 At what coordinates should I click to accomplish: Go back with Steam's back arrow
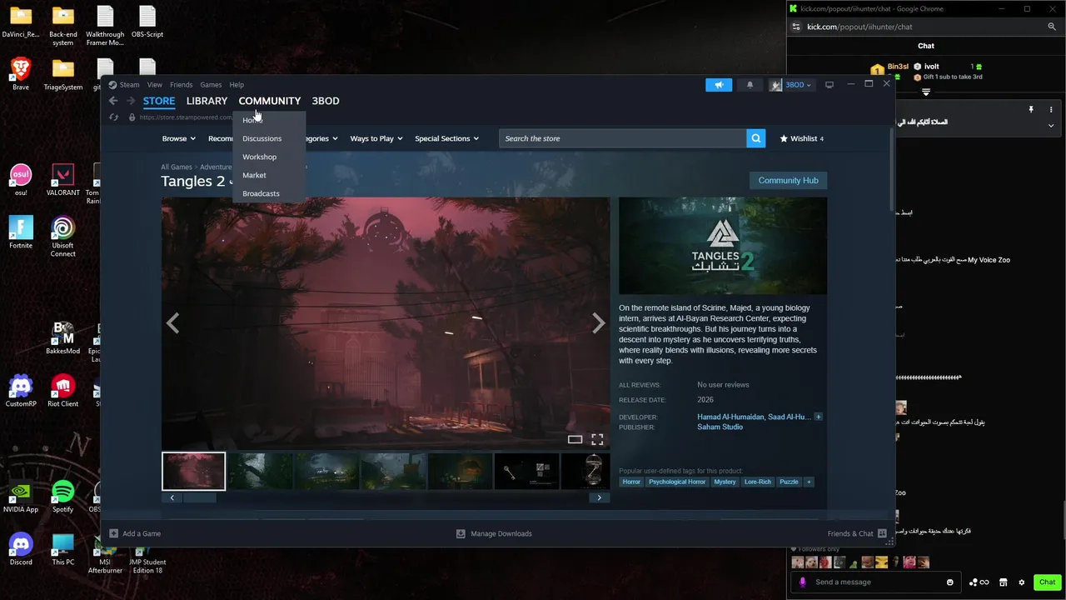click(113, 101)
